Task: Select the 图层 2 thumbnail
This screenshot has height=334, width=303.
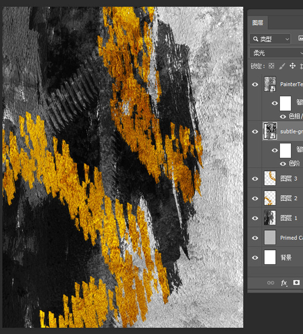Action: click(270, 198)
